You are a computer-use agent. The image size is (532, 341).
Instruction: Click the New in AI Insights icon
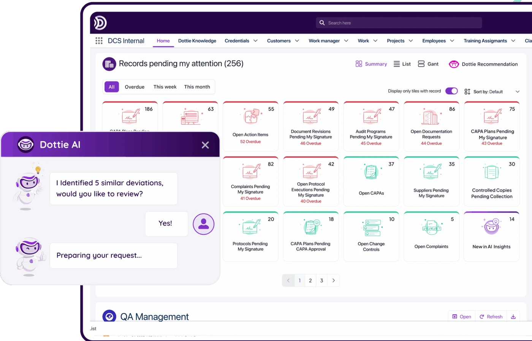pyautogui.click(x=491, y=227)
